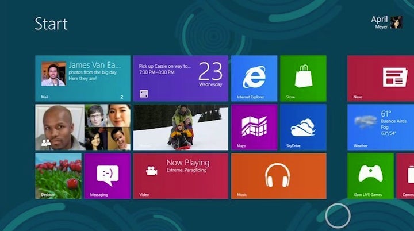Click the Extreme_Paragliding video title
414x231 pixels.
[186, 170]
